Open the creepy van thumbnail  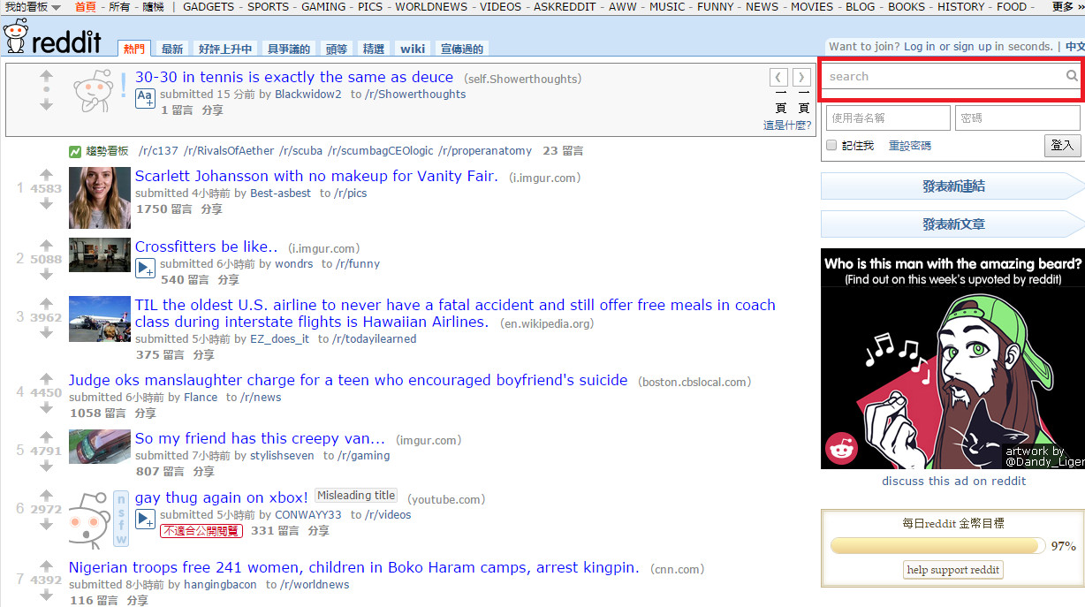coord(100,447)
